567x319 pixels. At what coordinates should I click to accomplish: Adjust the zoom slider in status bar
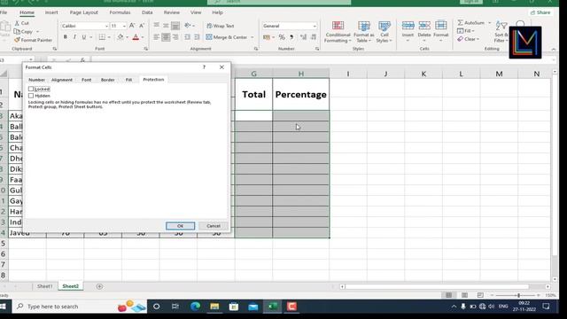coord(518,295)
